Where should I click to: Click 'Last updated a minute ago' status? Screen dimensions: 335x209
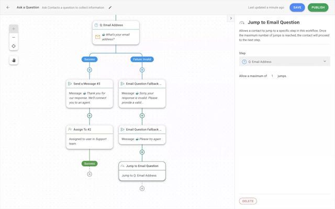click(266, 7)
